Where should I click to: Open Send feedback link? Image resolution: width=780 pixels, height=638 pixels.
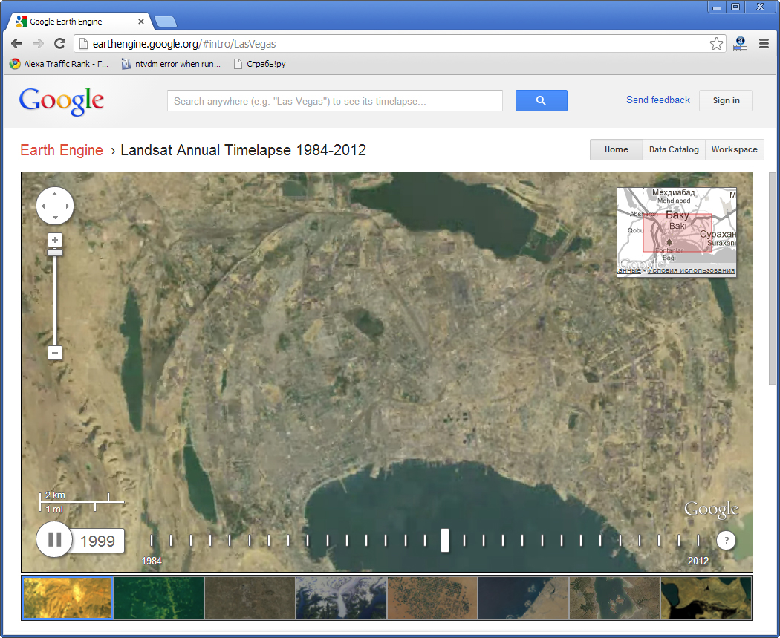click(x=657, y=100)
